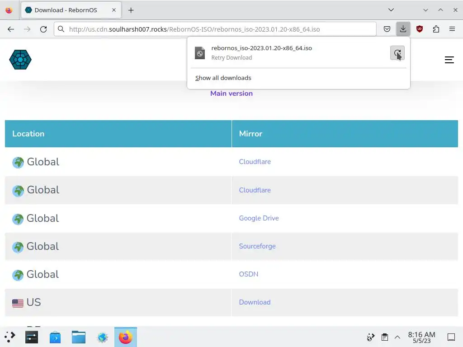The width and height of the screenshot is (463, 347).
Task: Save page to Pocket icon
Action: (387, 29)
